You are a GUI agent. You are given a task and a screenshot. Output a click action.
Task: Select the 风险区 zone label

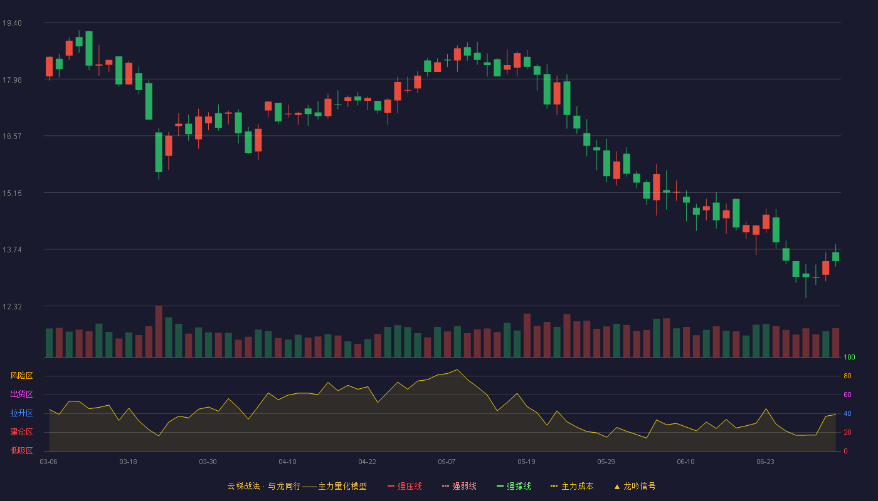(x=21, y=376)
